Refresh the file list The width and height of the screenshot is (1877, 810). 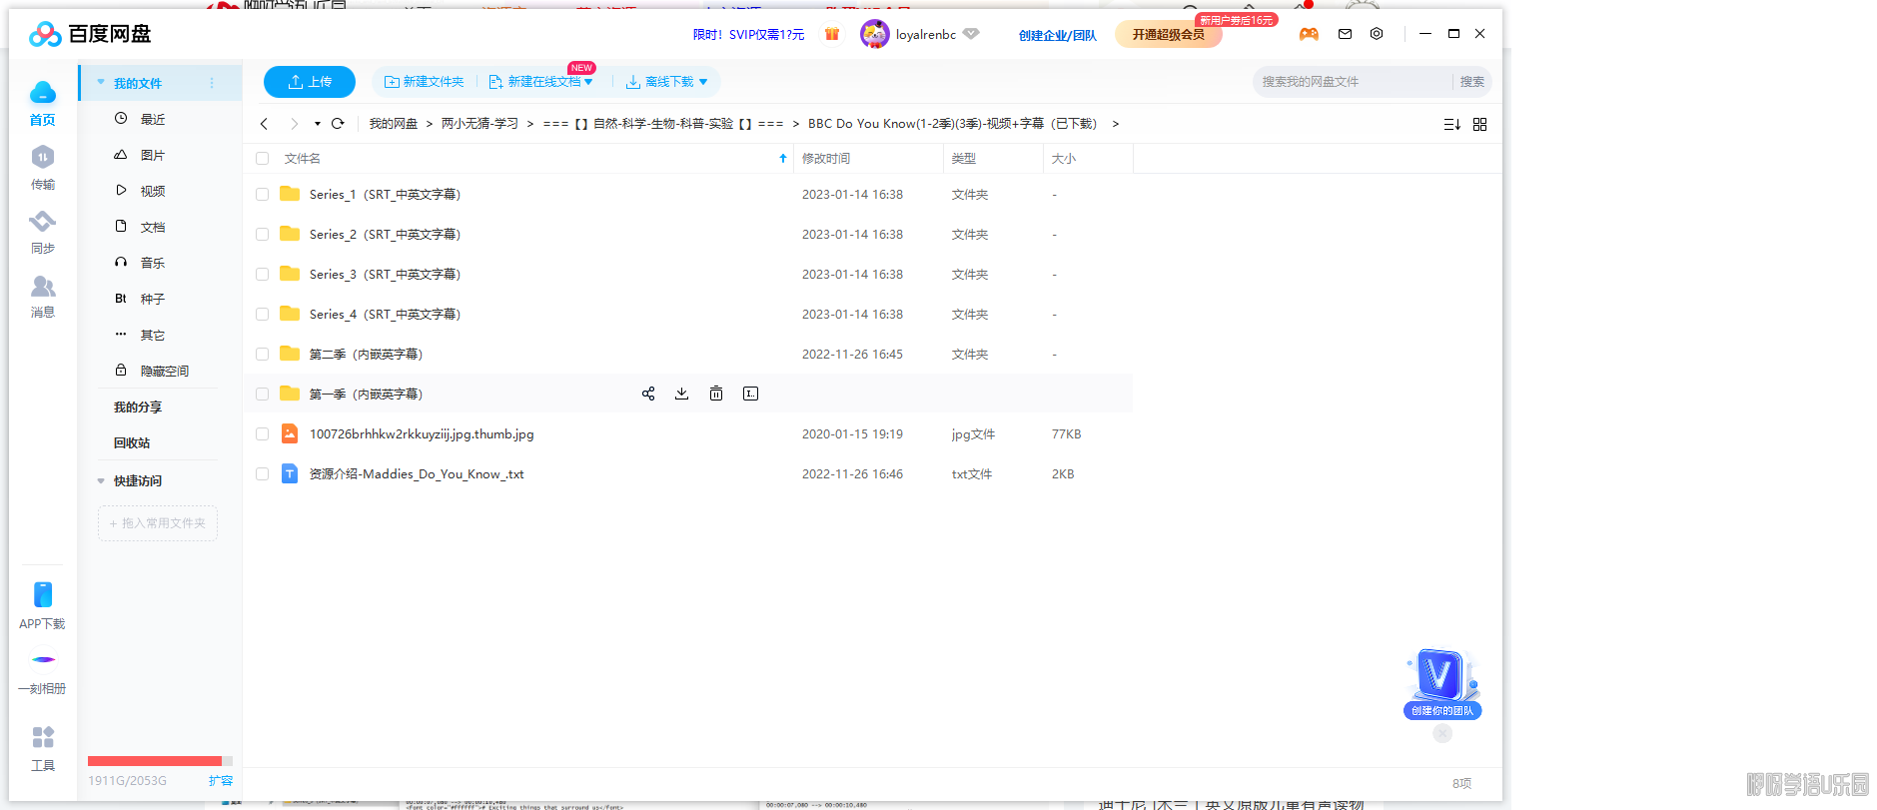(338, 124)
